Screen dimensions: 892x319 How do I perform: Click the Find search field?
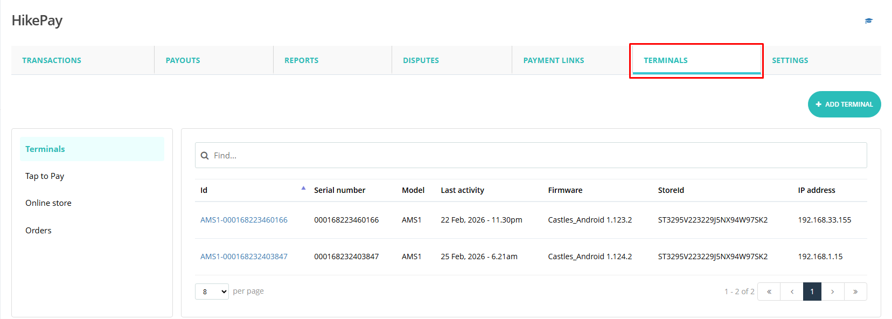(x=533, y=156)
